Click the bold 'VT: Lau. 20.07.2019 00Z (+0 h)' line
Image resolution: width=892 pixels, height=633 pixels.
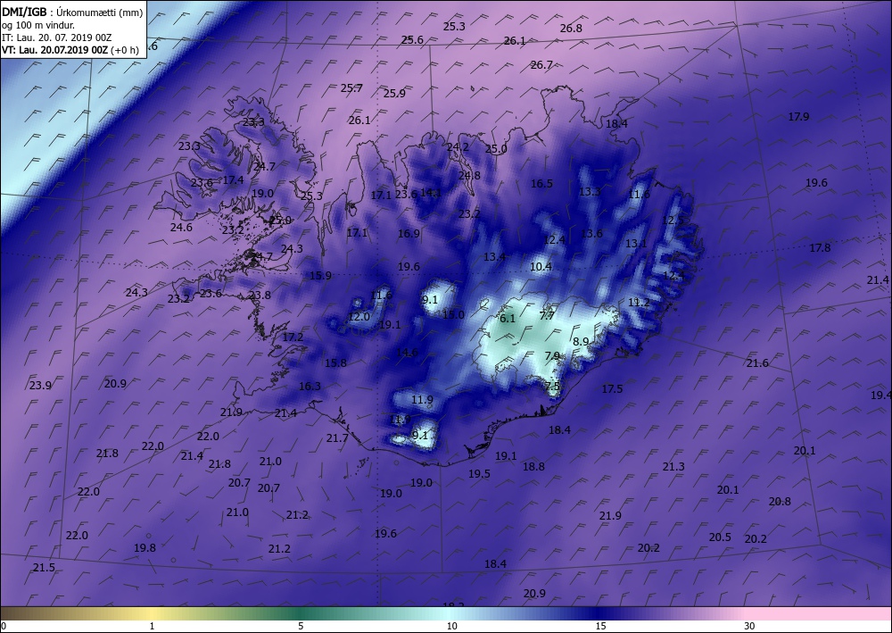[x=70, y=49]
